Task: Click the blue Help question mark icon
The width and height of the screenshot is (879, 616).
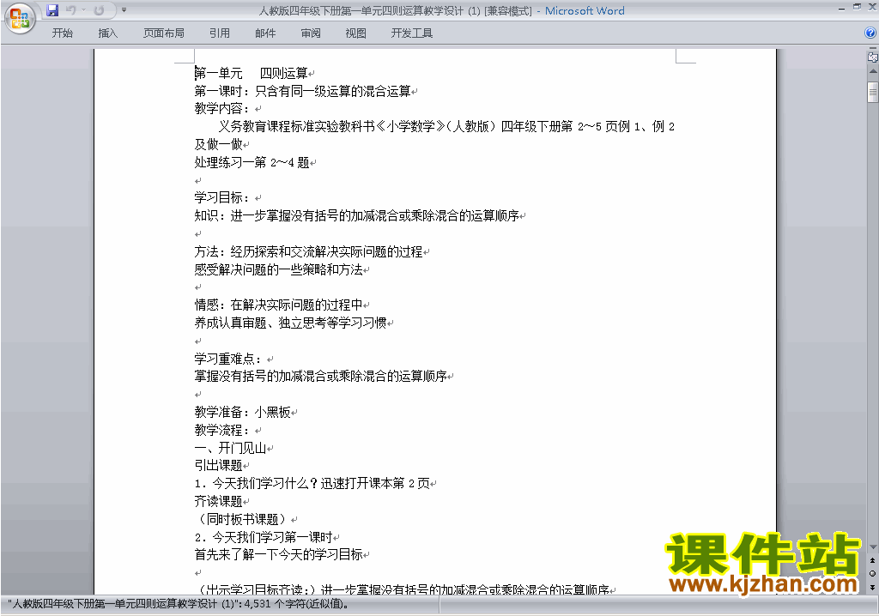Action: (870, 33)
